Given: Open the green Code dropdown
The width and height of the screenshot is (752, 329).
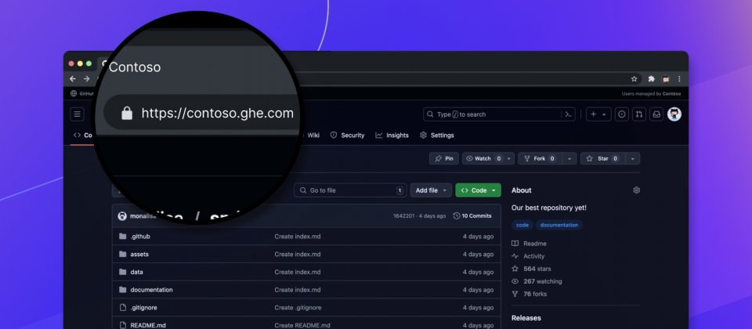Looking at the screenshot, I should [x=478, y=190].
